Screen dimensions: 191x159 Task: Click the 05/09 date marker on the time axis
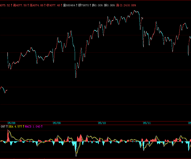(57, 123)
